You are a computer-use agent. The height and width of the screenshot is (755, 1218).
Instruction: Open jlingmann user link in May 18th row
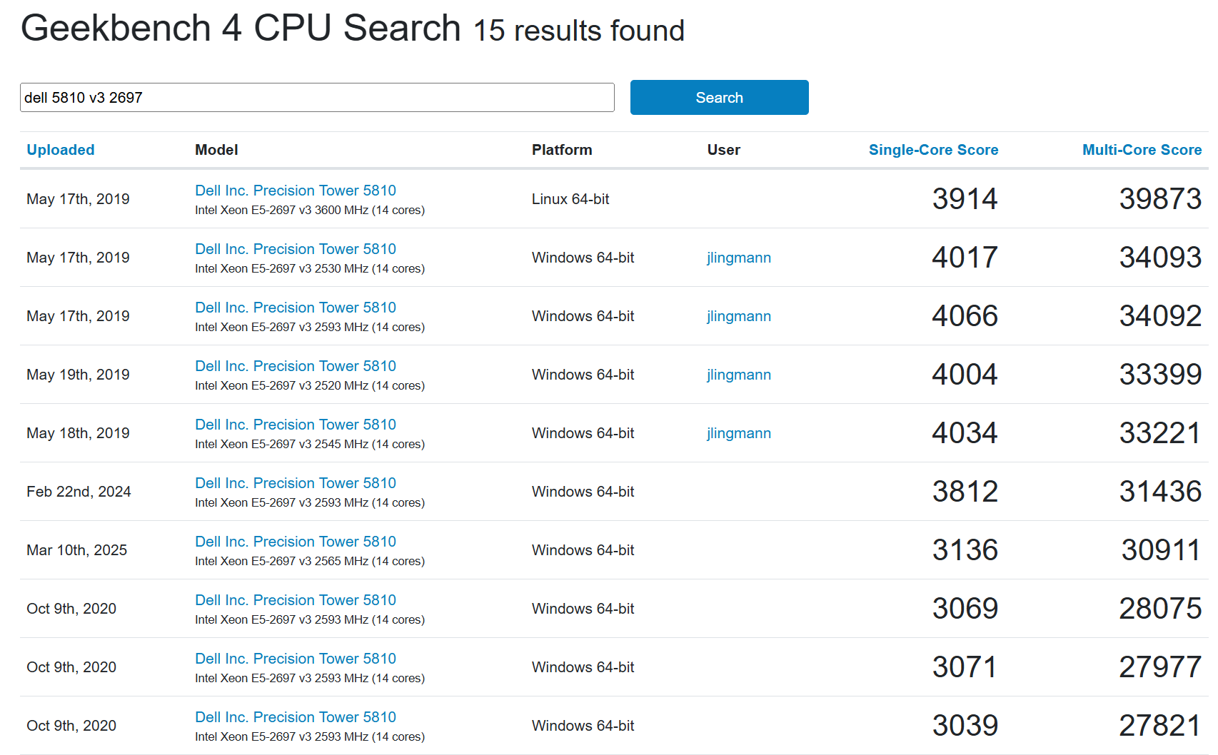click(739, 433)
